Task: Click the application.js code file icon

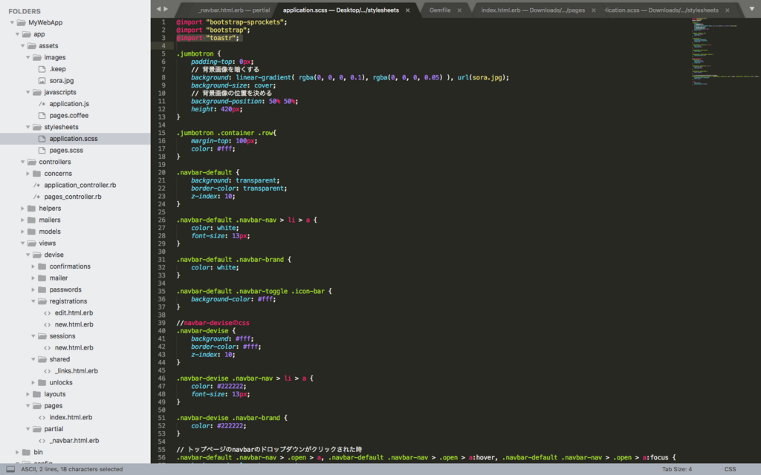Action: (x=42, y=104)
